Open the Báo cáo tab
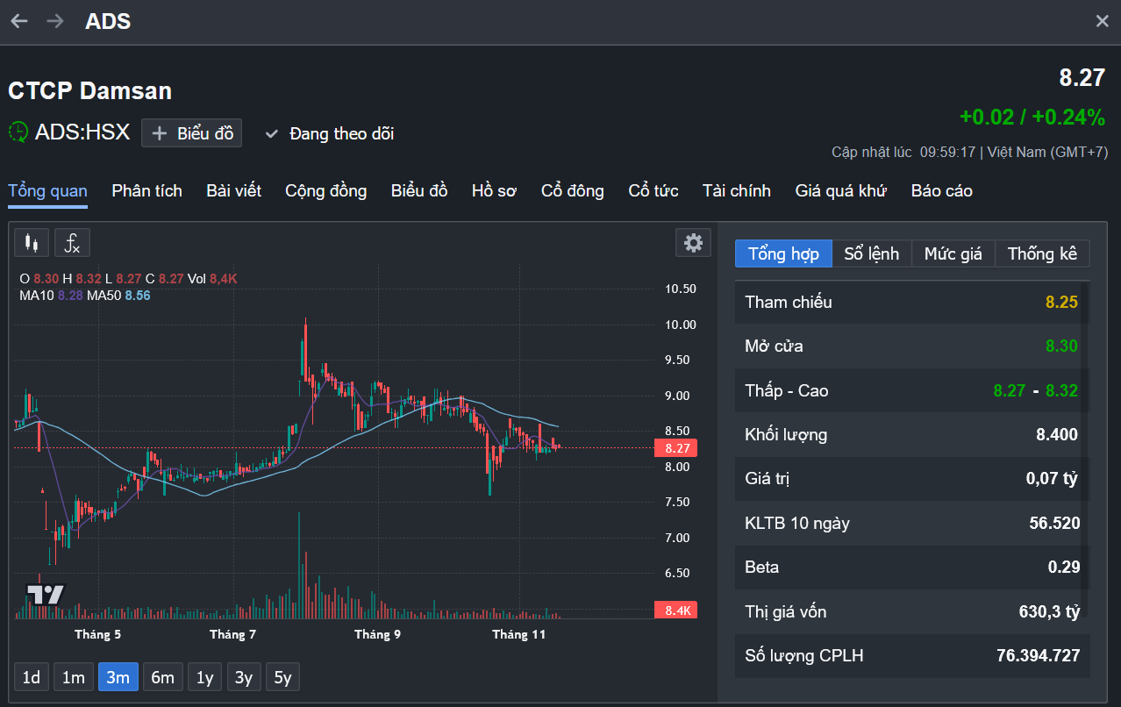This screenshot has width=1121, height=707. coord(942,190)
